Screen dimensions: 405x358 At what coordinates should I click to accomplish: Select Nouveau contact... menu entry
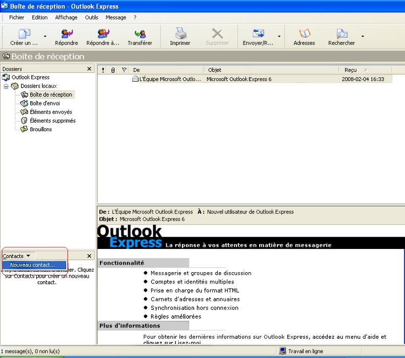coord(33,265)
